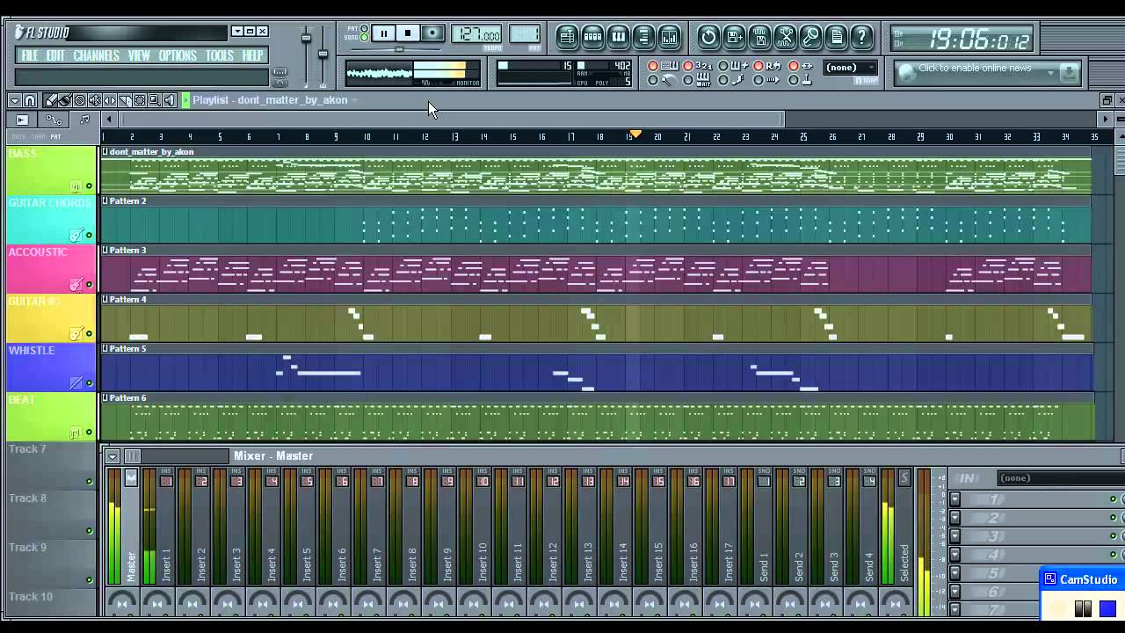Choose the select tool in playlist toolbar

(140, 100)
